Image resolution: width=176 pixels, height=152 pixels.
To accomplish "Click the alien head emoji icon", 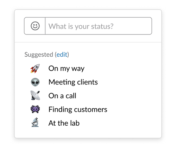I will [35, 82].
